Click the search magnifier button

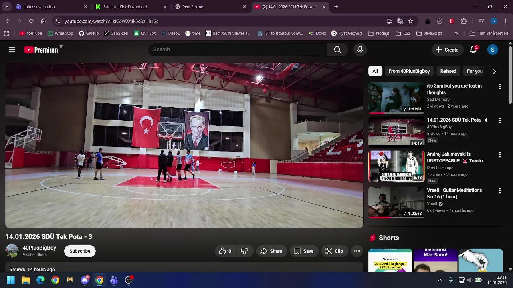click(x=337, y=50)
